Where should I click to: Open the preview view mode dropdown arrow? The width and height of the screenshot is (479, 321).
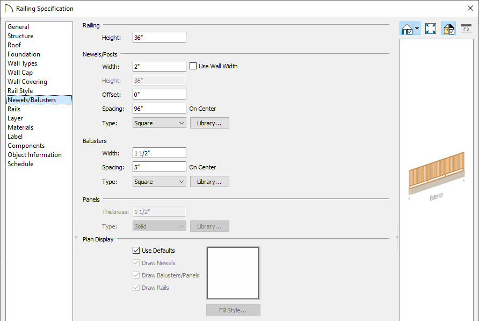[417, 28]
